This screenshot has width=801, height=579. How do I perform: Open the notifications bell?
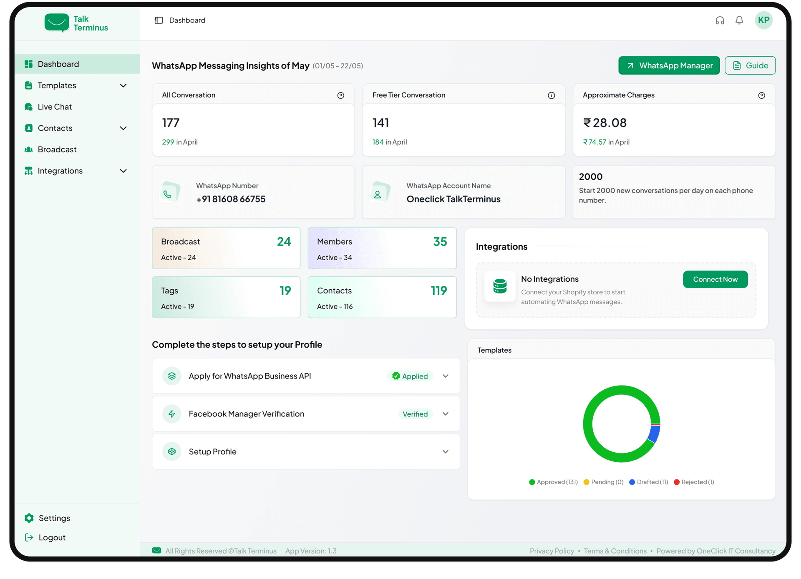tap(739, 20)
